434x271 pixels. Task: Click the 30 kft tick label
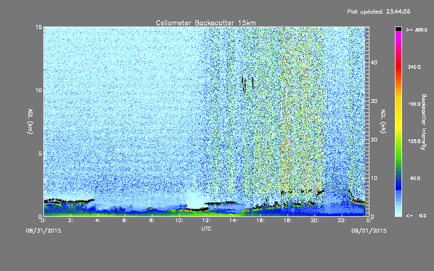click(x=374, y=101)
